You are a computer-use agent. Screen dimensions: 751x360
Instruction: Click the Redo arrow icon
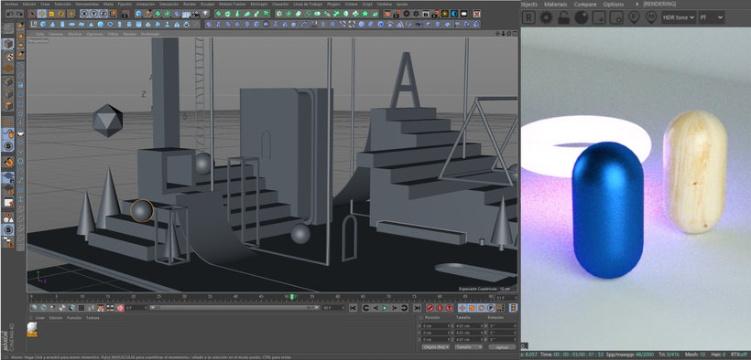click(x=19, y=14)
